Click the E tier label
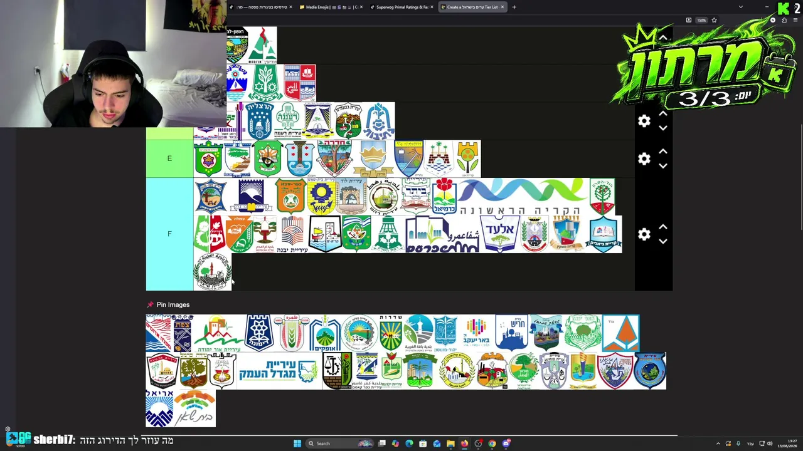This screenshot has height=451, width=803. (169, 158)
